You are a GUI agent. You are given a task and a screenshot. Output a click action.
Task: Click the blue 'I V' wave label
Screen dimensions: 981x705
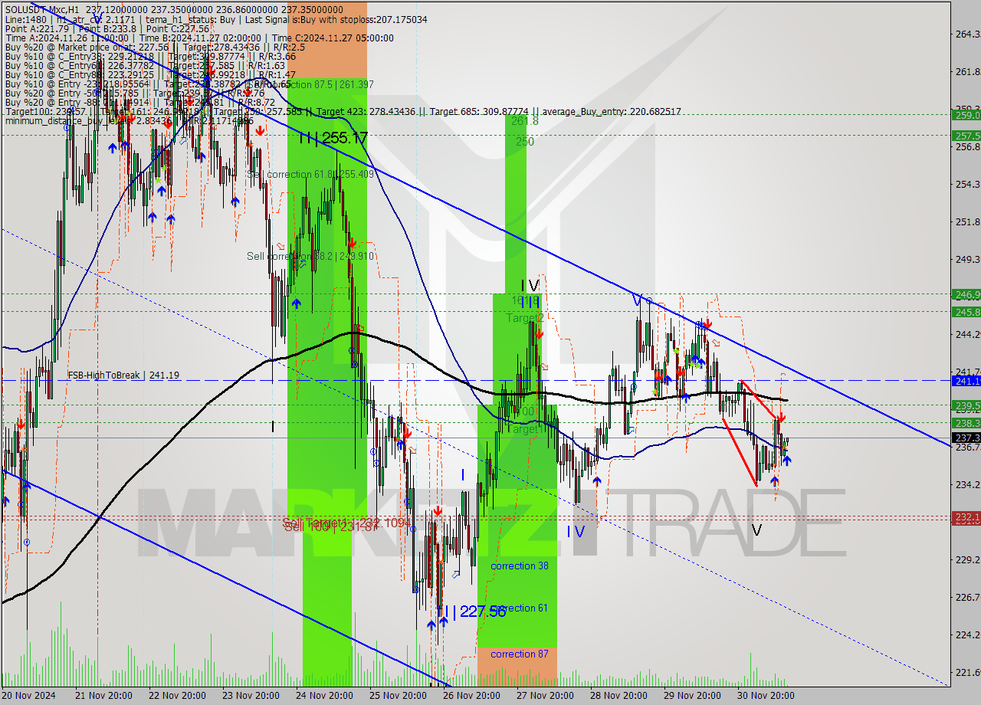pos(576,531)
